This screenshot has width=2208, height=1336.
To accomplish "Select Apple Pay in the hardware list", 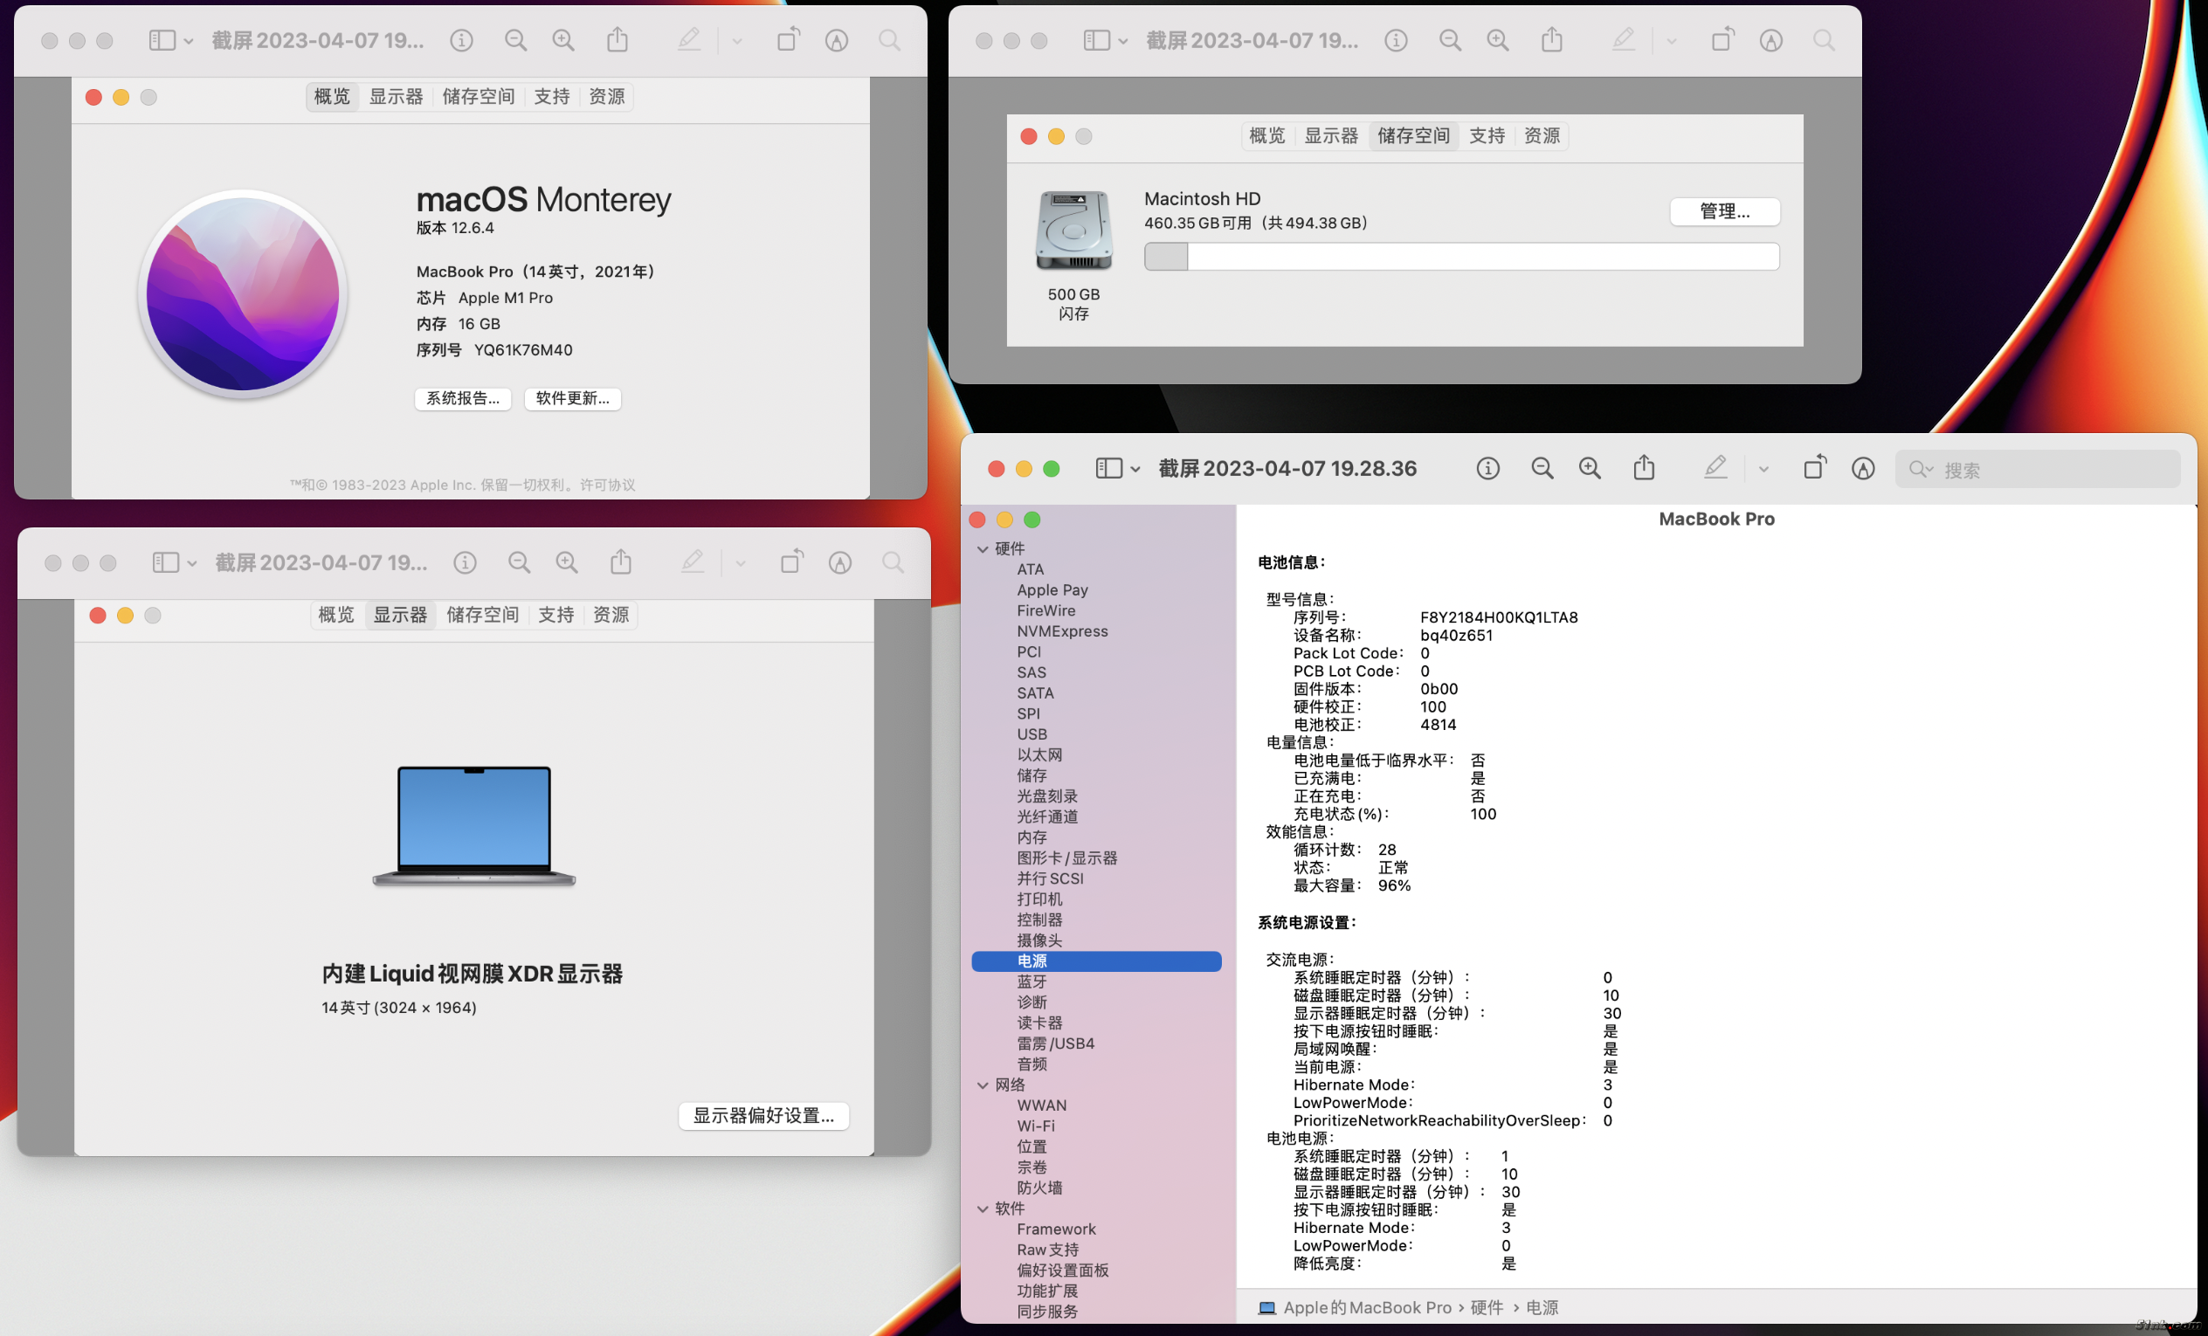I will pos(1052,590).
